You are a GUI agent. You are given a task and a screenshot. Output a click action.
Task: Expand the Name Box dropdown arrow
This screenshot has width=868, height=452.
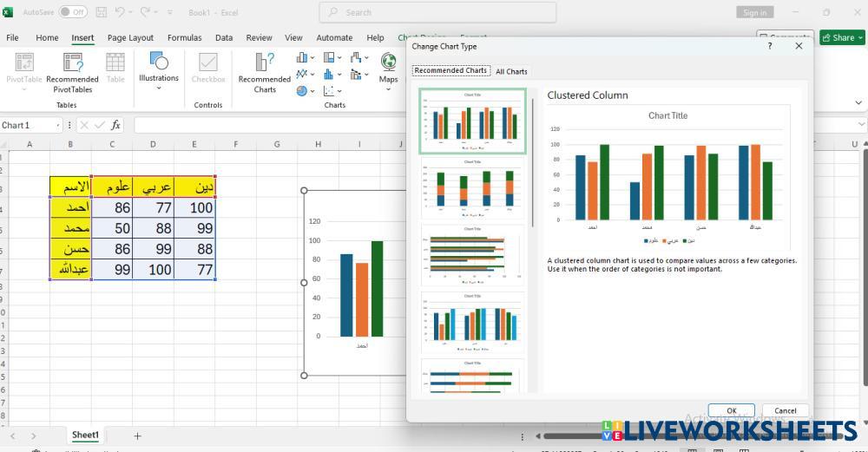(x=58, y=125)
